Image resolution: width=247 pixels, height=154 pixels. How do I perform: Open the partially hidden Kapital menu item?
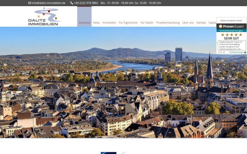point(212,23)
